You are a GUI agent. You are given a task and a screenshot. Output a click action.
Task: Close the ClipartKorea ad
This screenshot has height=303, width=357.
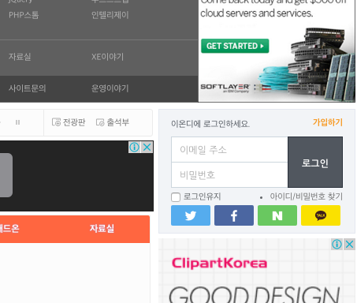point(349,245)
